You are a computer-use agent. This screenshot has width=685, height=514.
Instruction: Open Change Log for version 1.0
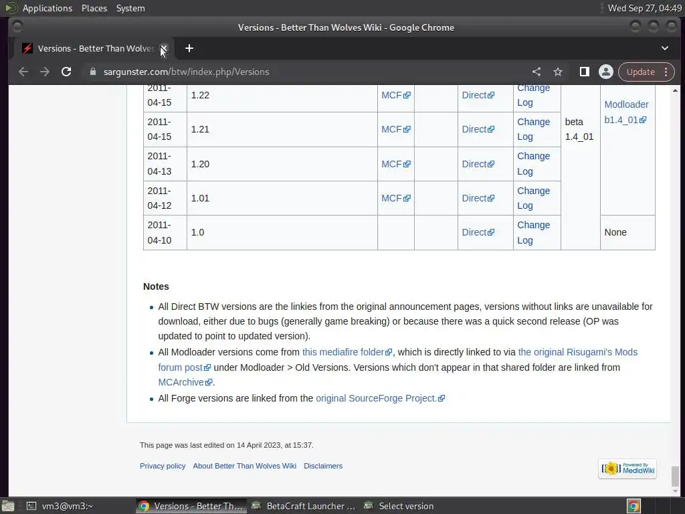tap(533, 232)
